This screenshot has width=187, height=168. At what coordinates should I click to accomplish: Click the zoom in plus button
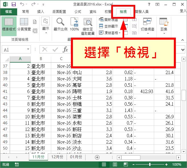pos(166,165)
